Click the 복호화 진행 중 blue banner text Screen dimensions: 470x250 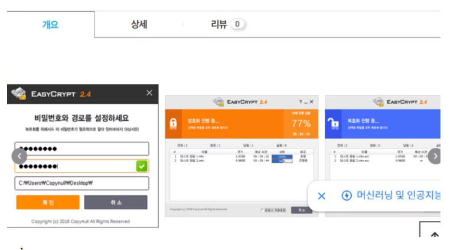pyautogui.click(x=363, y=121)
